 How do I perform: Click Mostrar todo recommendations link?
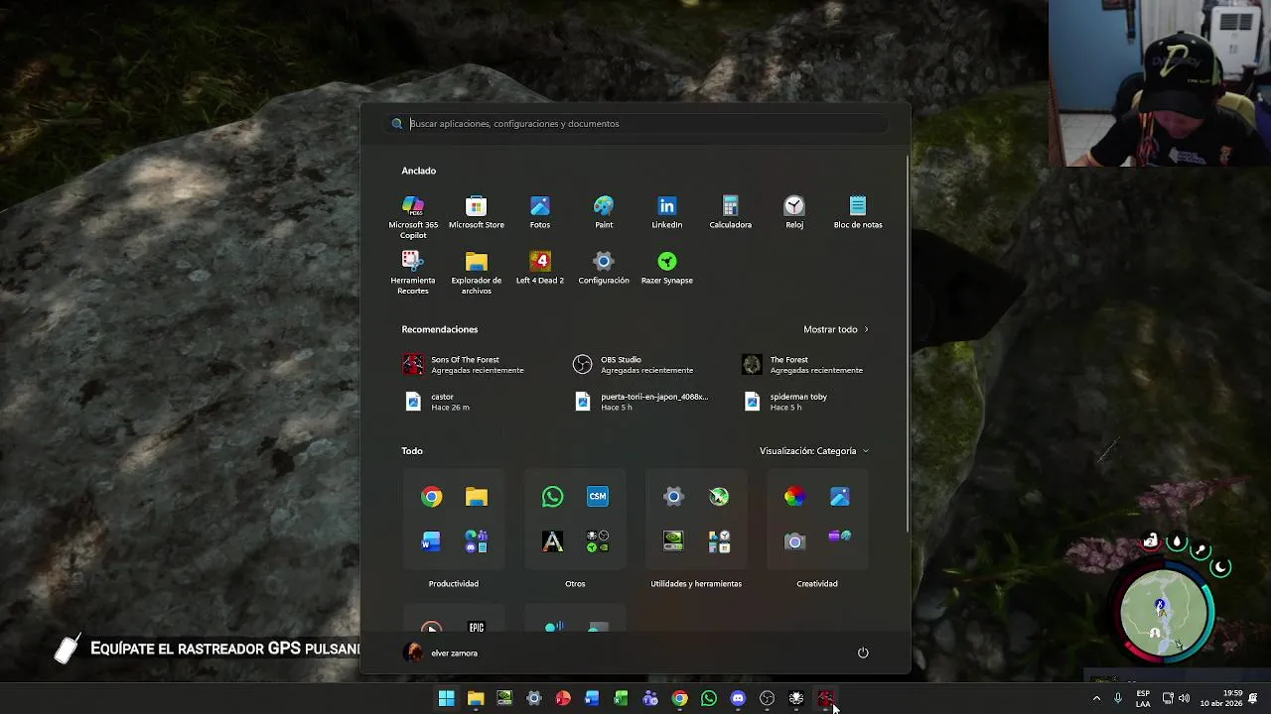click(x=835, y=329)
